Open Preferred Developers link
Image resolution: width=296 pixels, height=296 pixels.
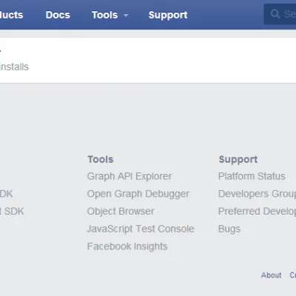[x=257, y=212]
